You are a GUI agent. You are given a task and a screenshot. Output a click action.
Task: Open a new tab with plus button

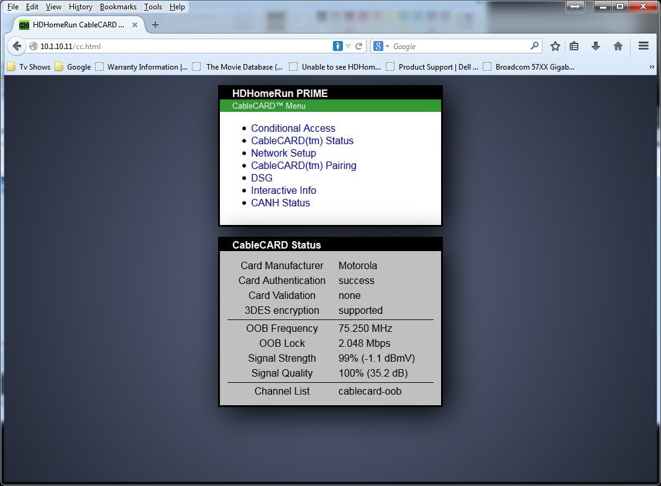pyautogui.click(x=155, y=25)
